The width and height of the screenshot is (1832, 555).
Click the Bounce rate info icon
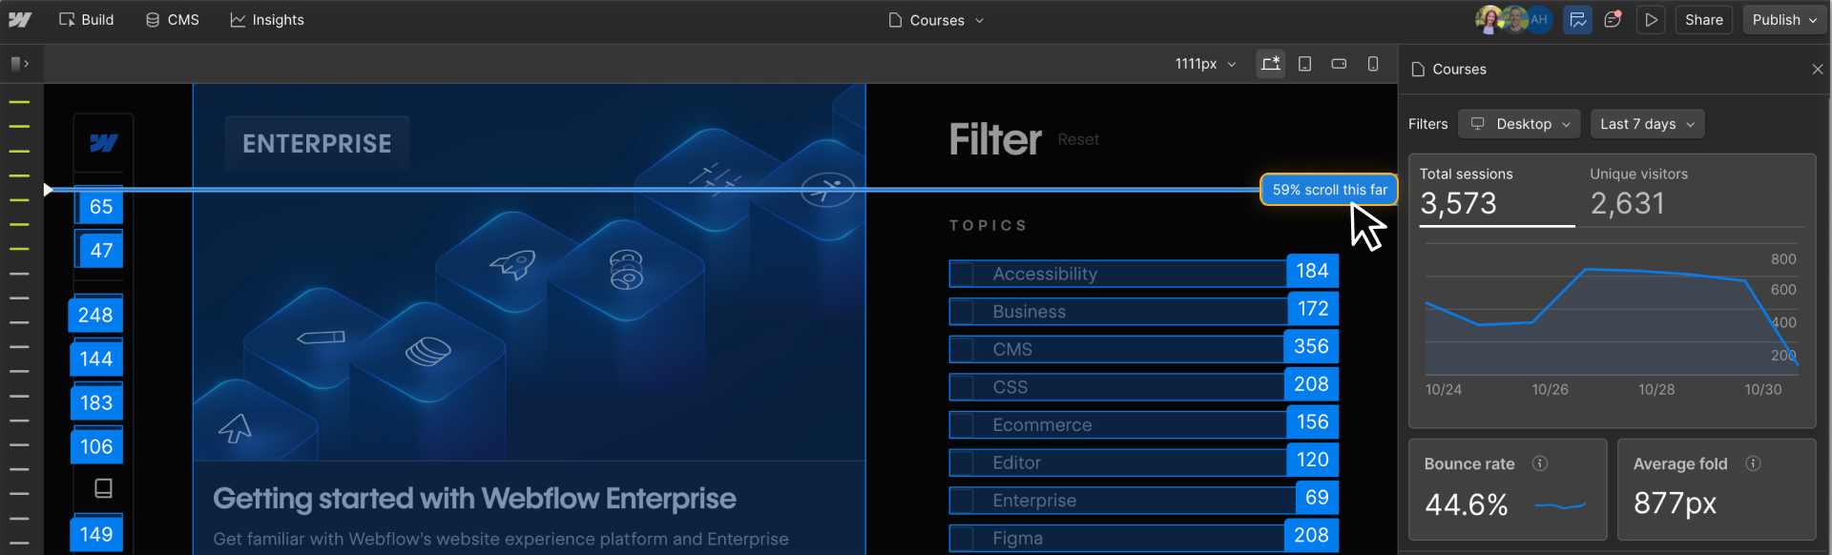pyautogui.click(x=1539, y=463)
